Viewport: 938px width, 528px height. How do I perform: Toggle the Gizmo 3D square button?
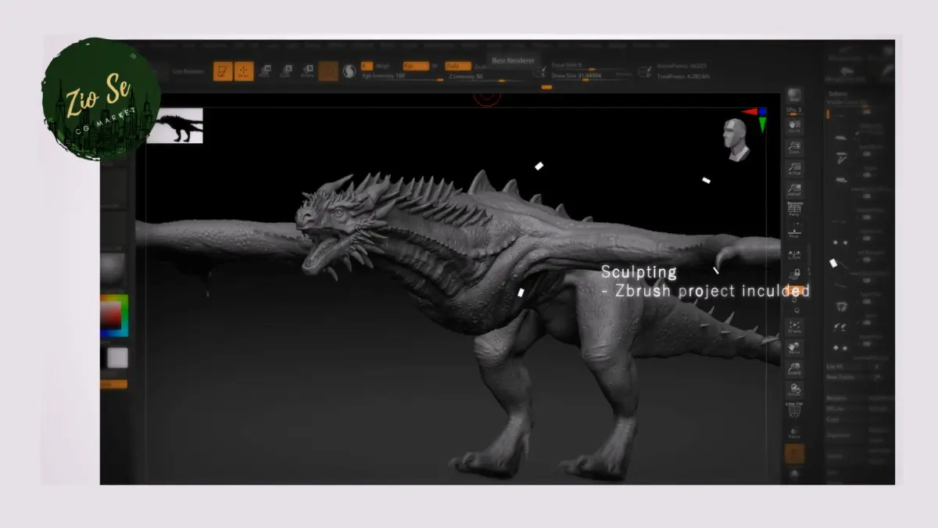click(328, 71)
